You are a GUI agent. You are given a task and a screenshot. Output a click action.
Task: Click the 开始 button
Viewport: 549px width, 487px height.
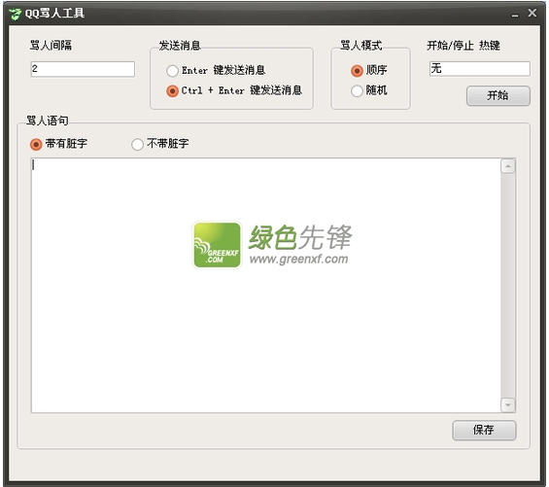(498, 95)
